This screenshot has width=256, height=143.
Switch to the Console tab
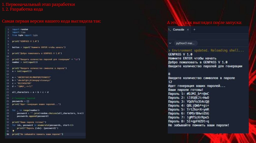(x=178, y=30)
